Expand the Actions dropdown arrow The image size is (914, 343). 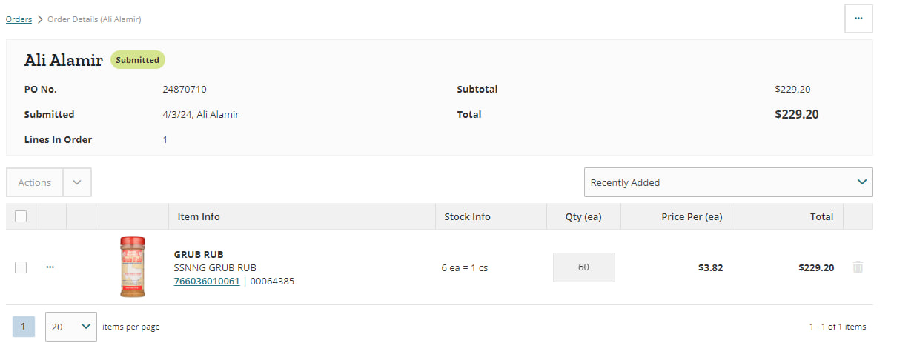tap(77, 182)
